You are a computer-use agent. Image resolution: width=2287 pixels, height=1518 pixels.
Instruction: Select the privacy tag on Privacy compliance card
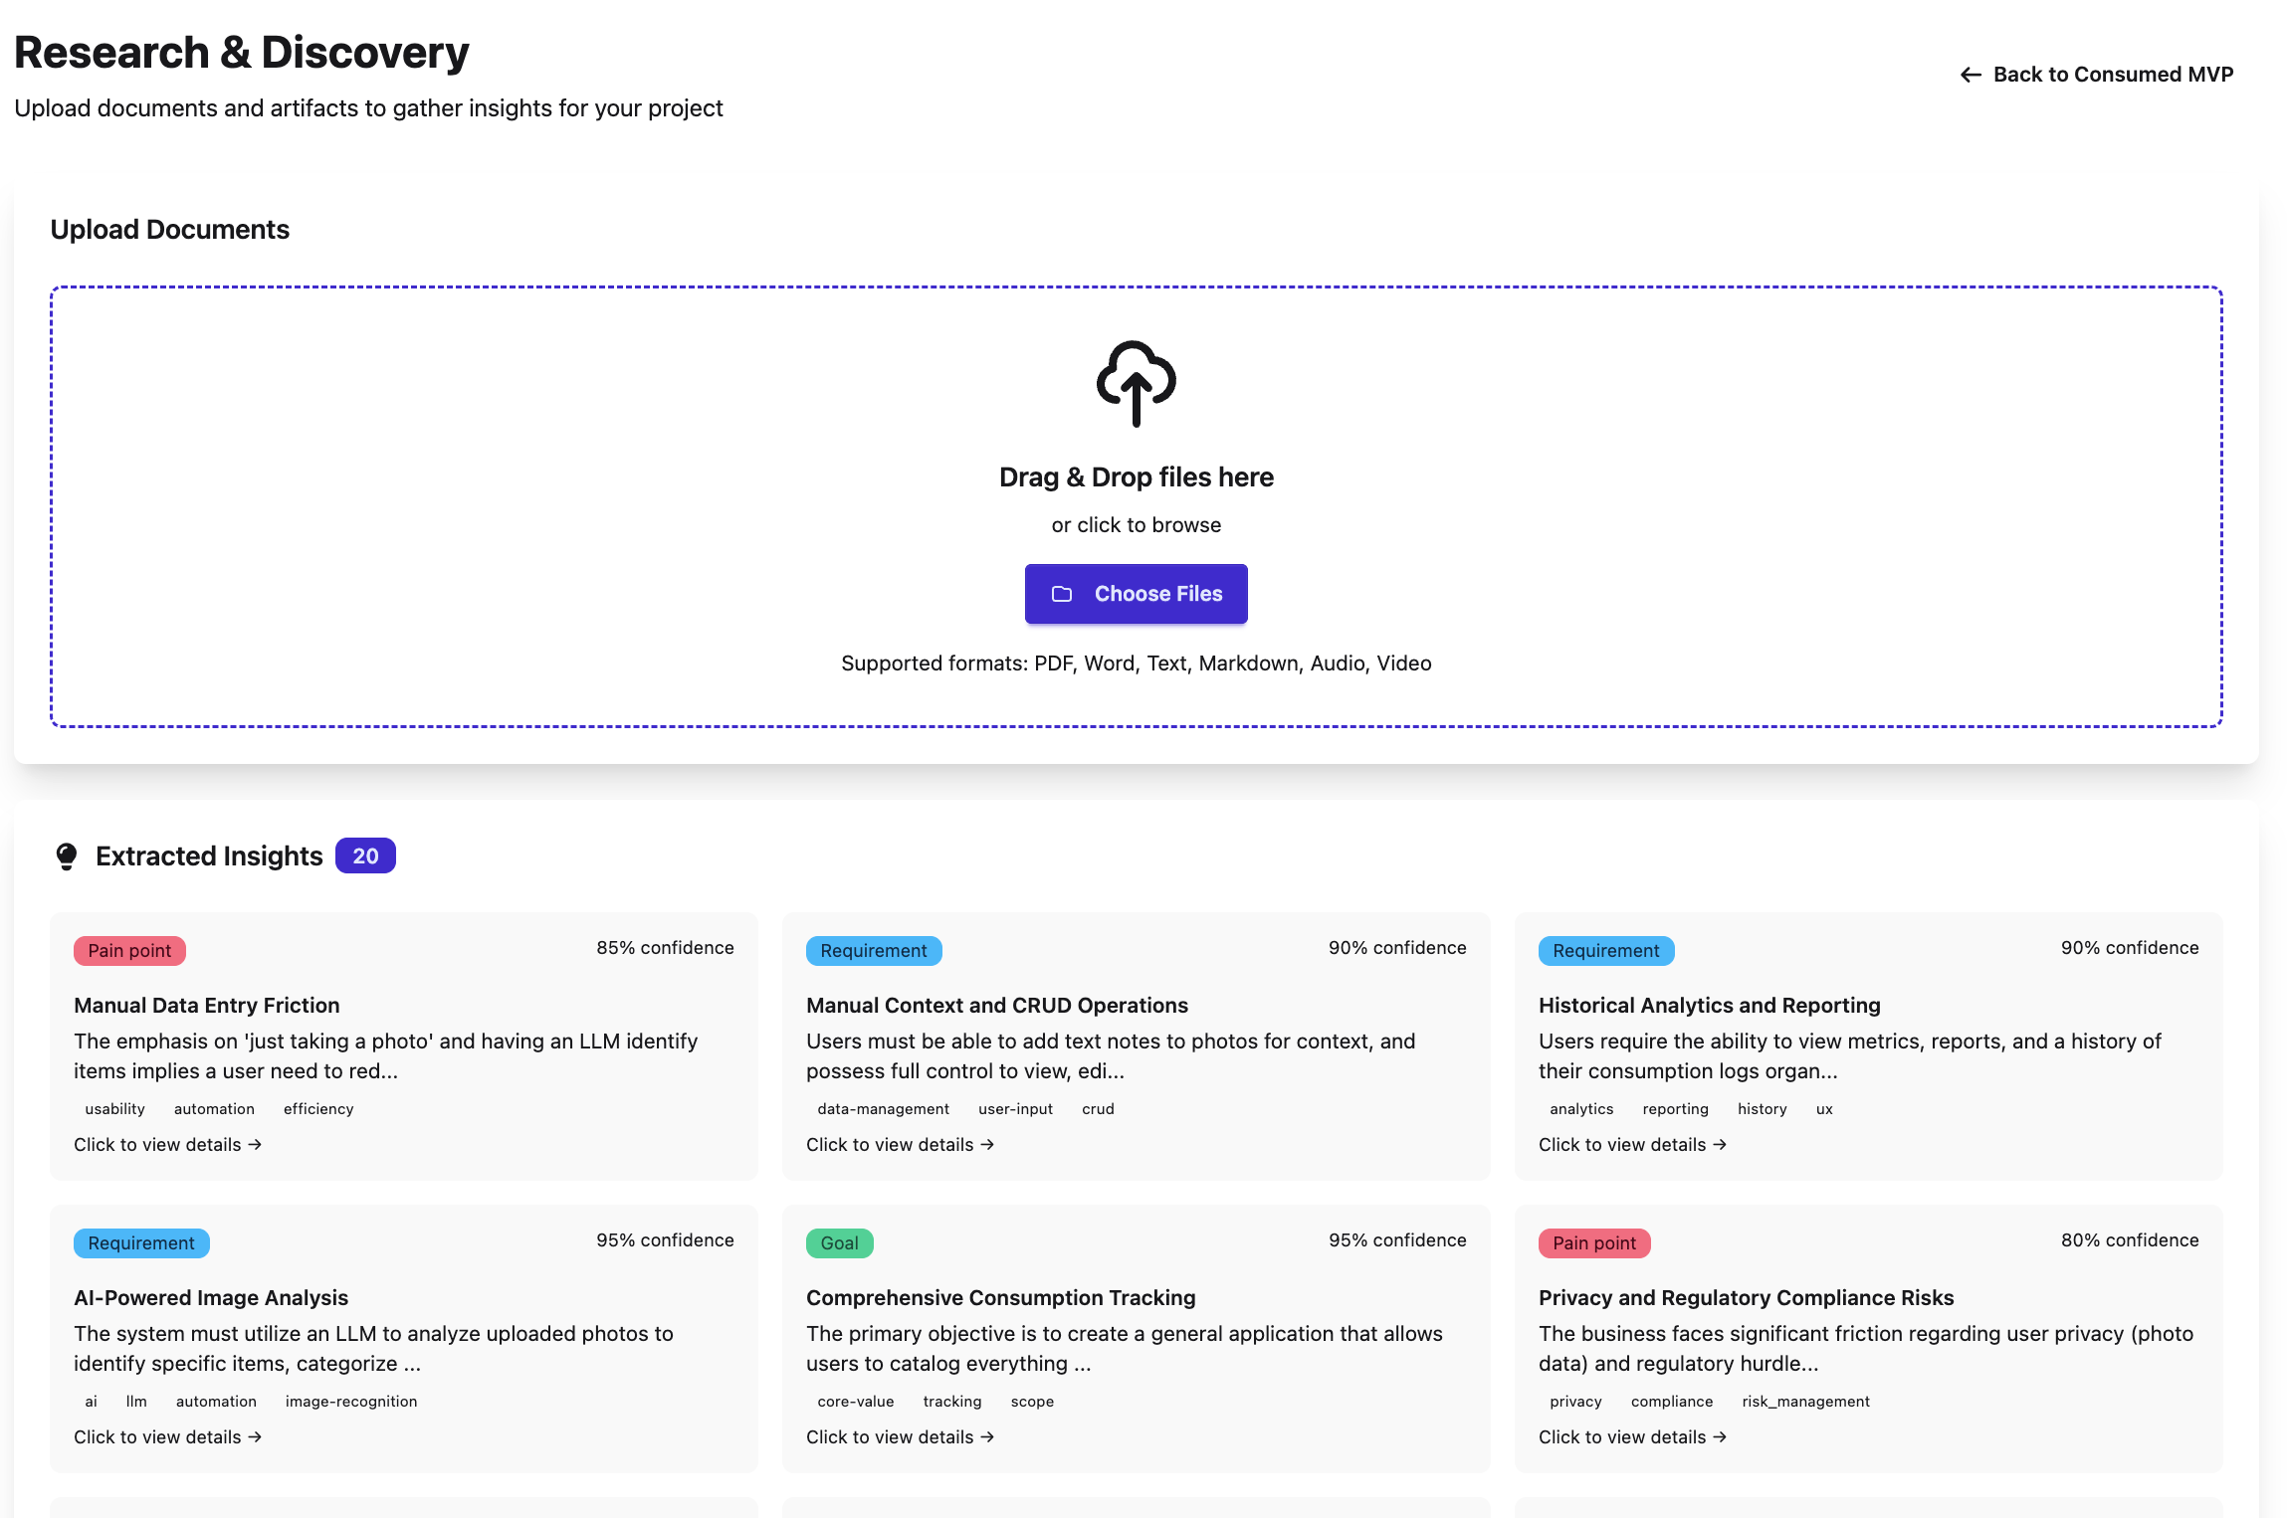tap(1575, 1401)
